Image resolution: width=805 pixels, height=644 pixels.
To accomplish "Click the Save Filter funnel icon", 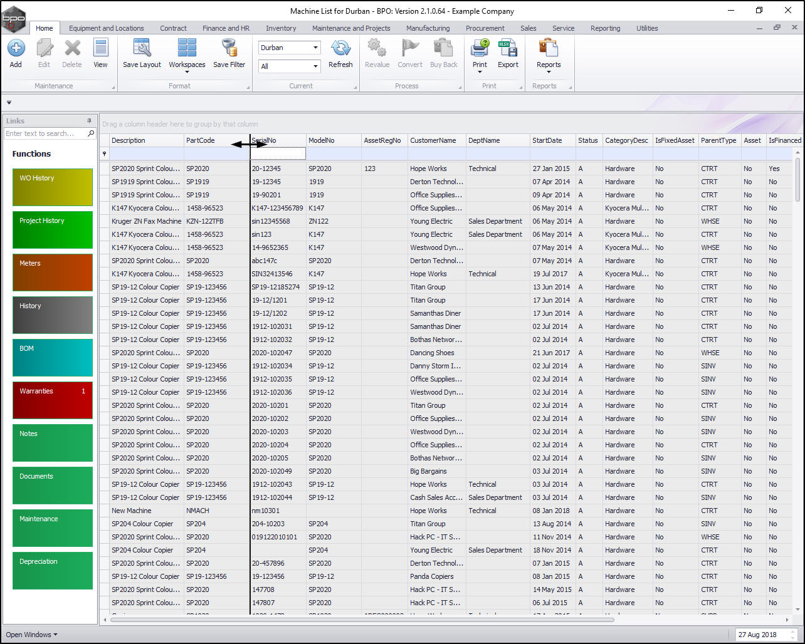I will pyautogui.click(x=229, y=49).
